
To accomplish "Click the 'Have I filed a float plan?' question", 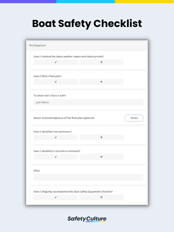I will point(48,76).
